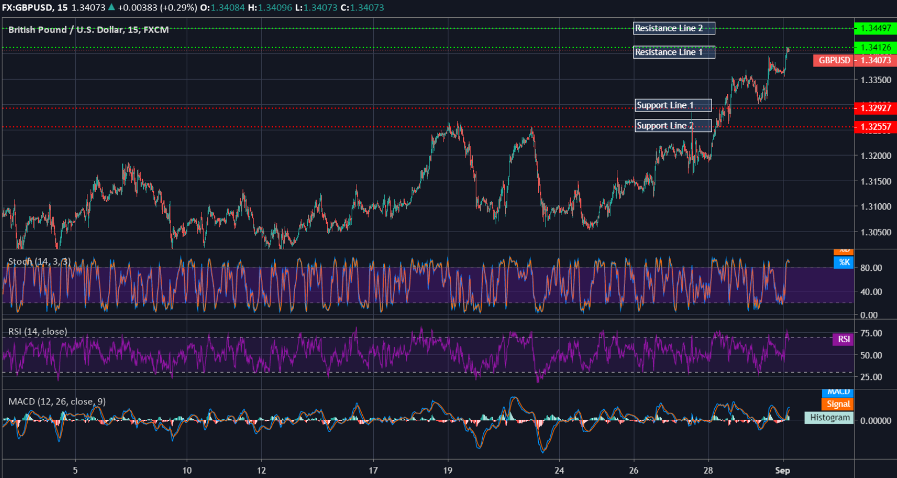Screen dimensions: 897x478
Task: Click the O:1.34084 open value
Action: coord(223,8)
